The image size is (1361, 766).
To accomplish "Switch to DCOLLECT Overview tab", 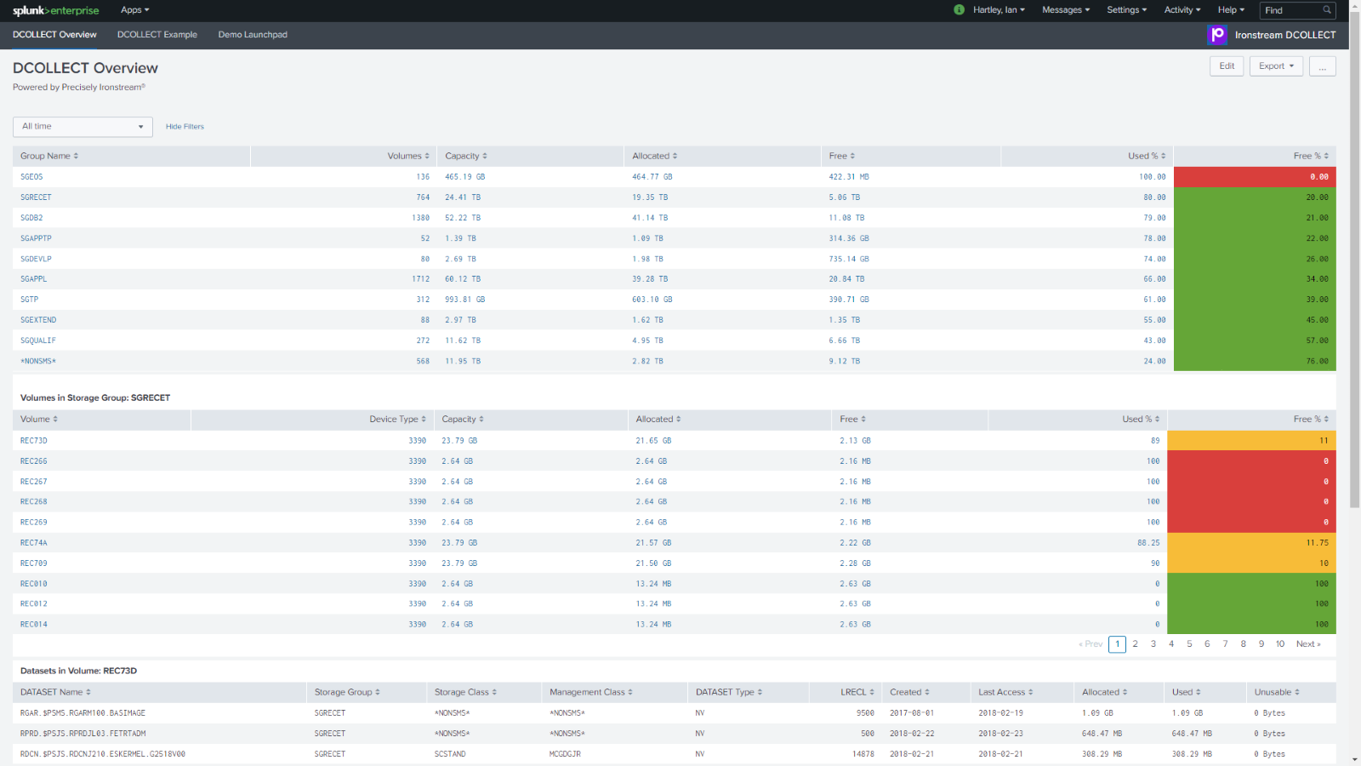I will click(54, 35).
